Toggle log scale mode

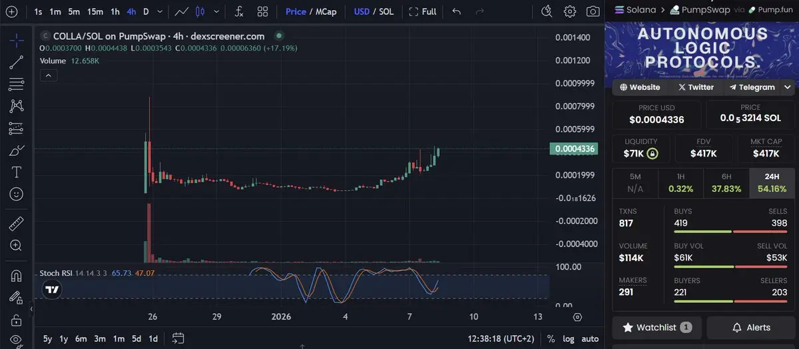pyautogui.click(x=568, y=338)
